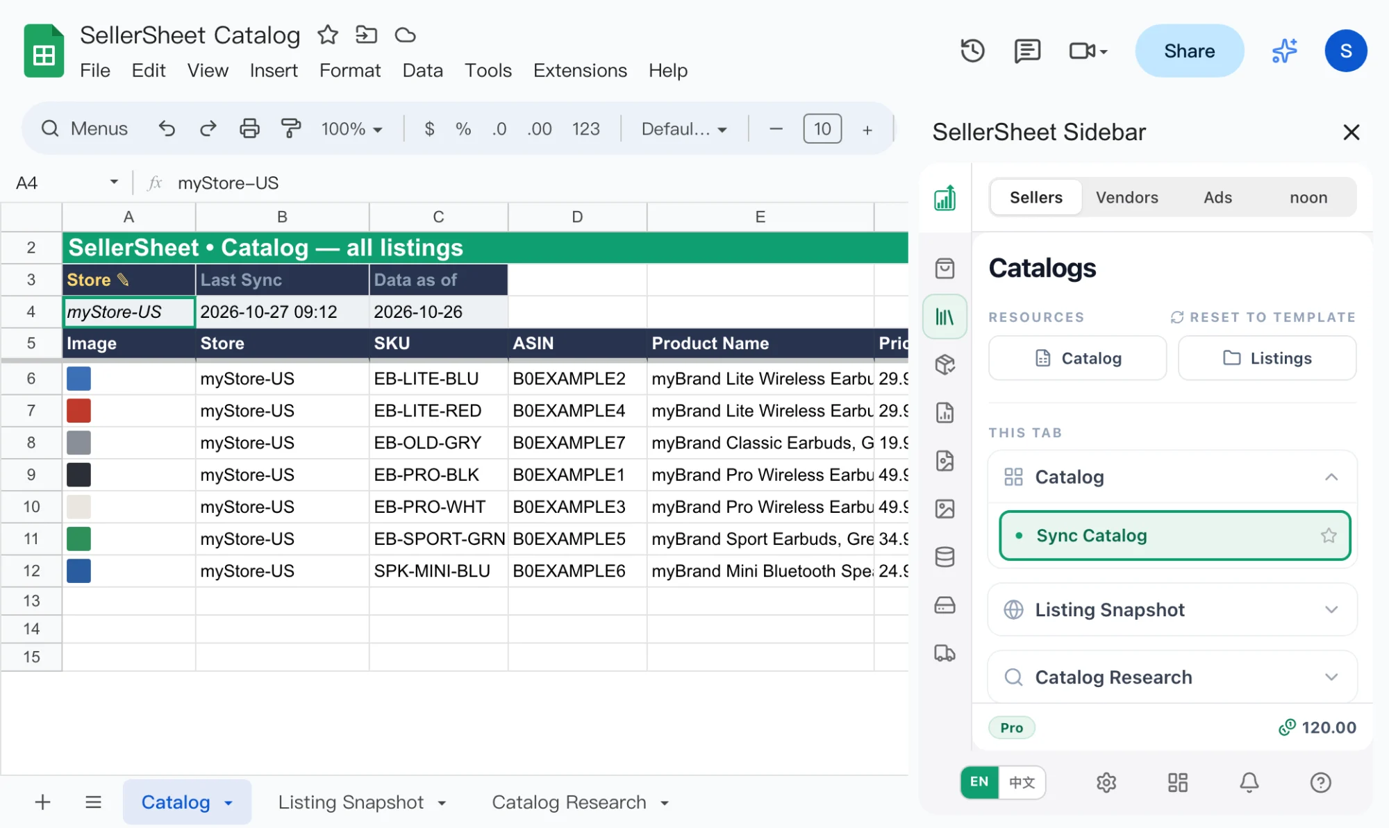
Task: Collapse the Catalog section in sidebar
Action: pos(1331,477)
